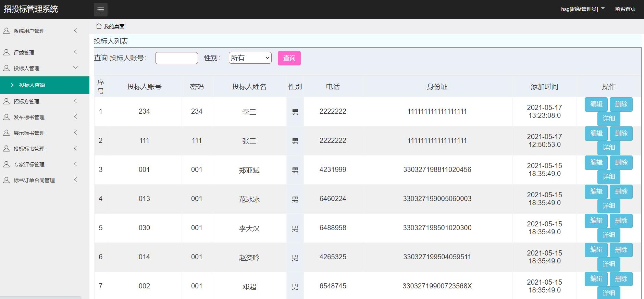The width and height of the screenshot is (644, 299).
Task: Click the user icon next to 标书订单合同管理
Action: point(7,180)
